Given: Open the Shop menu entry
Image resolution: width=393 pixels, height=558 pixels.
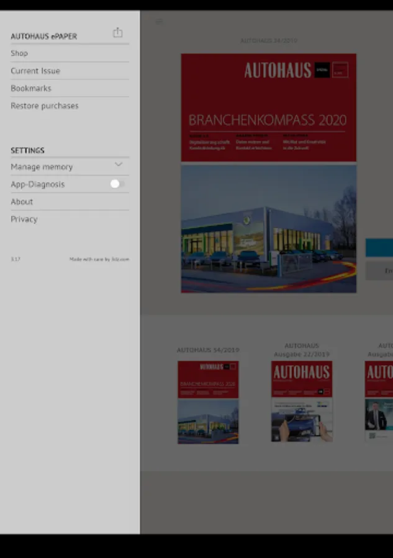Looking at the screenshot, I should coord(70,53).
